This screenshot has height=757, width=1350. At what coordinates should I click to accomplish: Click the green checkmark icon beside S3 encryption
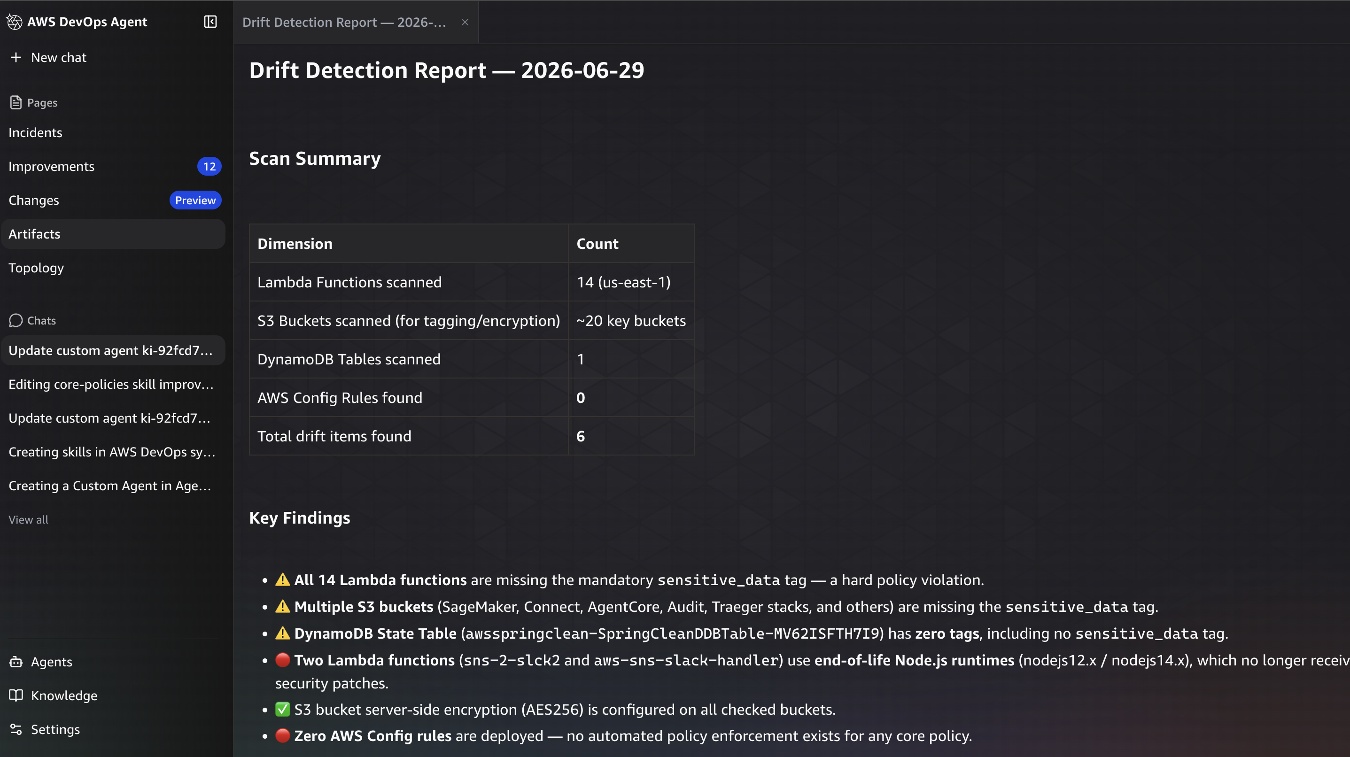click(x=282, y=709)
